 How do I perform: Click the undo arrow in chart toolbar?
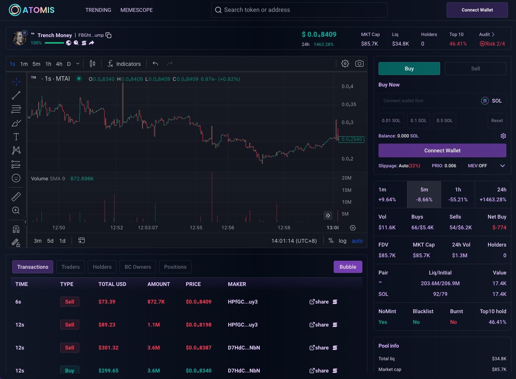tap(155, 64)
